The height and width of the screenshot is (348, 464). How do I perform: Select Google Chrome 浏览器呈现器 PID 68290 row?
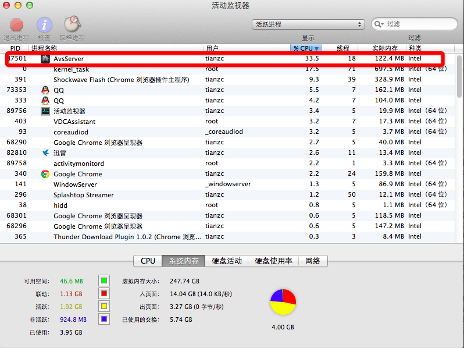tap(227, 143)
